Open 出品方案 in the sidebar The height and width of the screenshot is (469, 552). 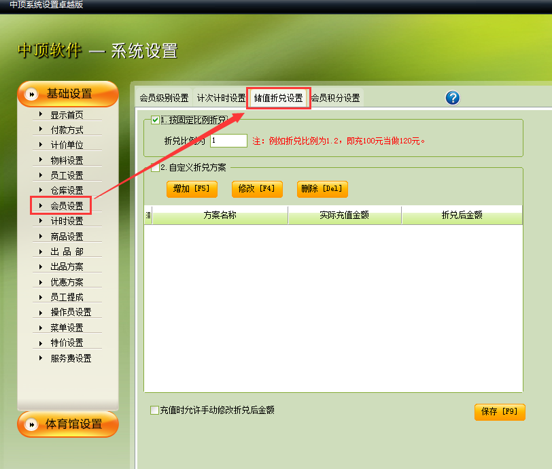[67, 266]
